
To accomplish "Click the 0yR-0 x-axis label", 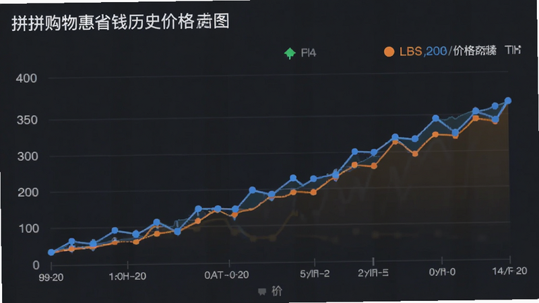I will [443, 272].
